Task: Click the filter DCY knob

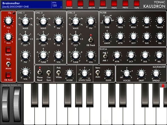Action: click(x=133, y=37)
